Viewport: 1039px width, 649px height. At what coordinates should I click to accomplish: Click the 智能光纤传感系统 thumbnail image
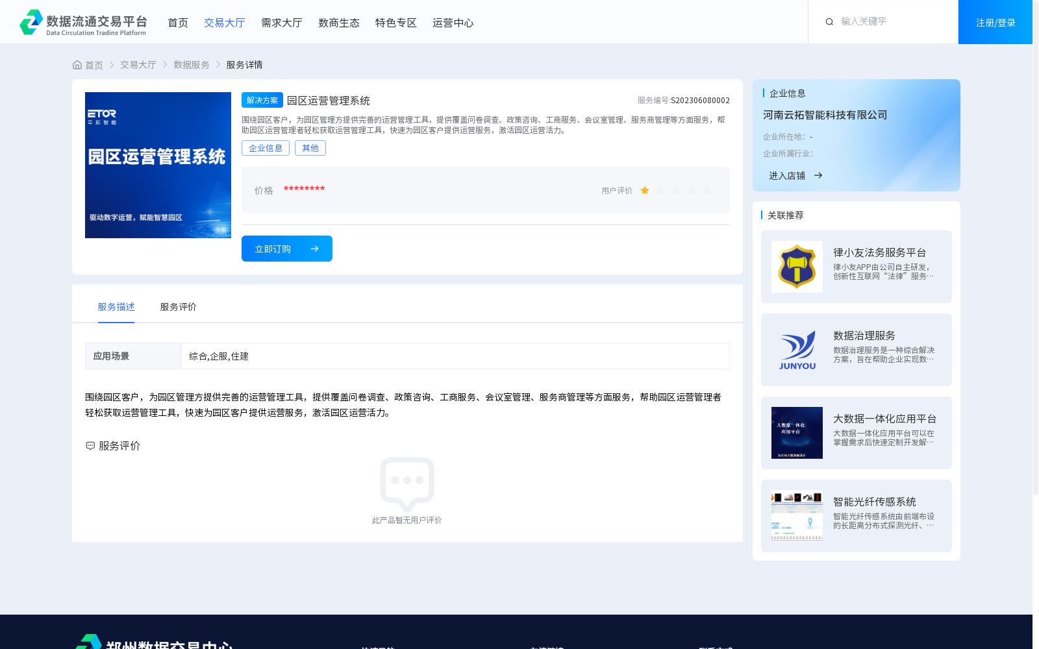tap(797, 516)
